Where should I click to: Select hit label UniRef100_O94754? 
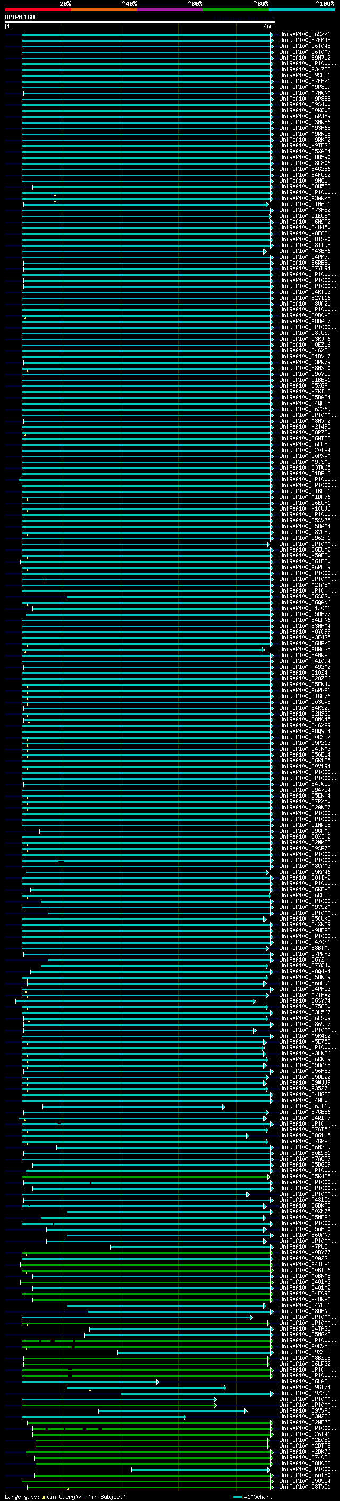(x=304, y=790)
